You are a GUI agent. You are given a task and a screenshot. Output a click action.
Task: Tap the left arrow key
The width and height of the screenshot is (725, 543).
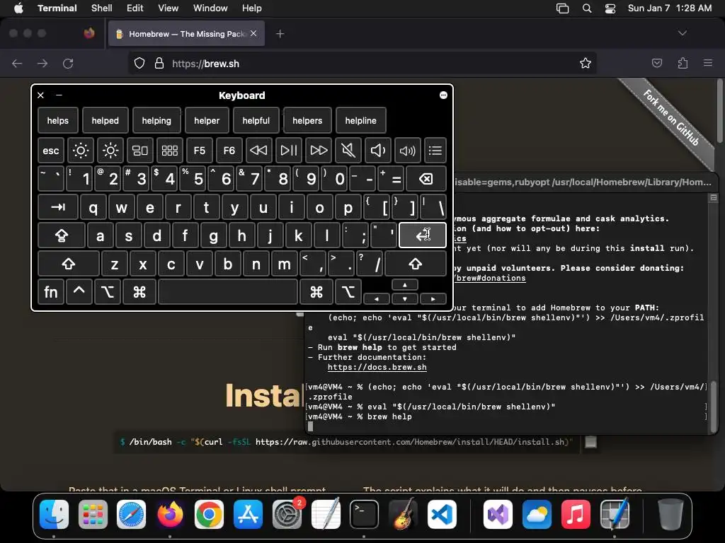[x=377, y=299]
